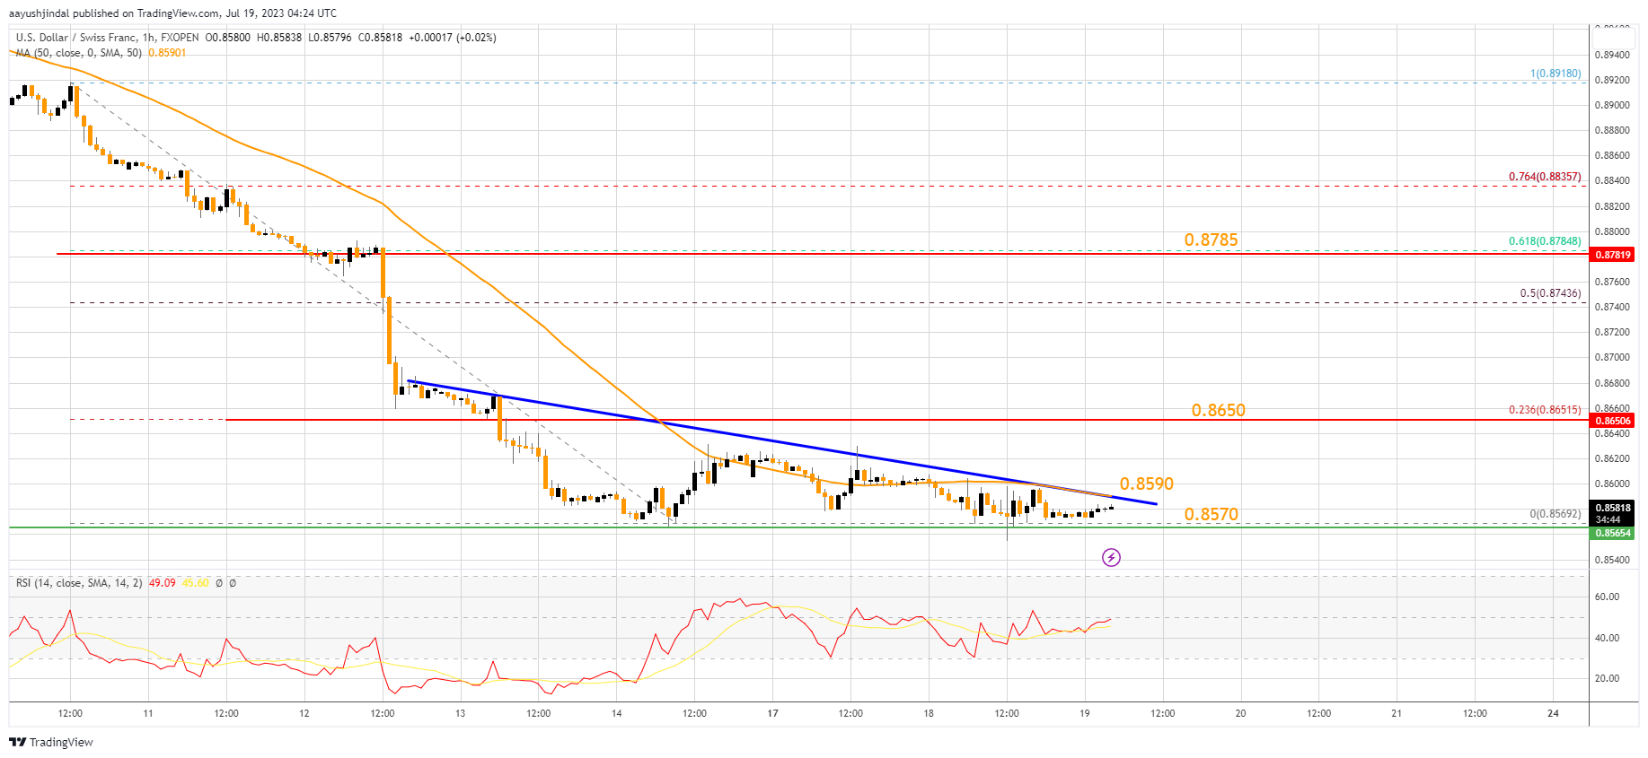Select the 0.618(0.87848) Fibonacci level label
The width and height of the screenshot is (1648, 758).
click(1545, 241)
